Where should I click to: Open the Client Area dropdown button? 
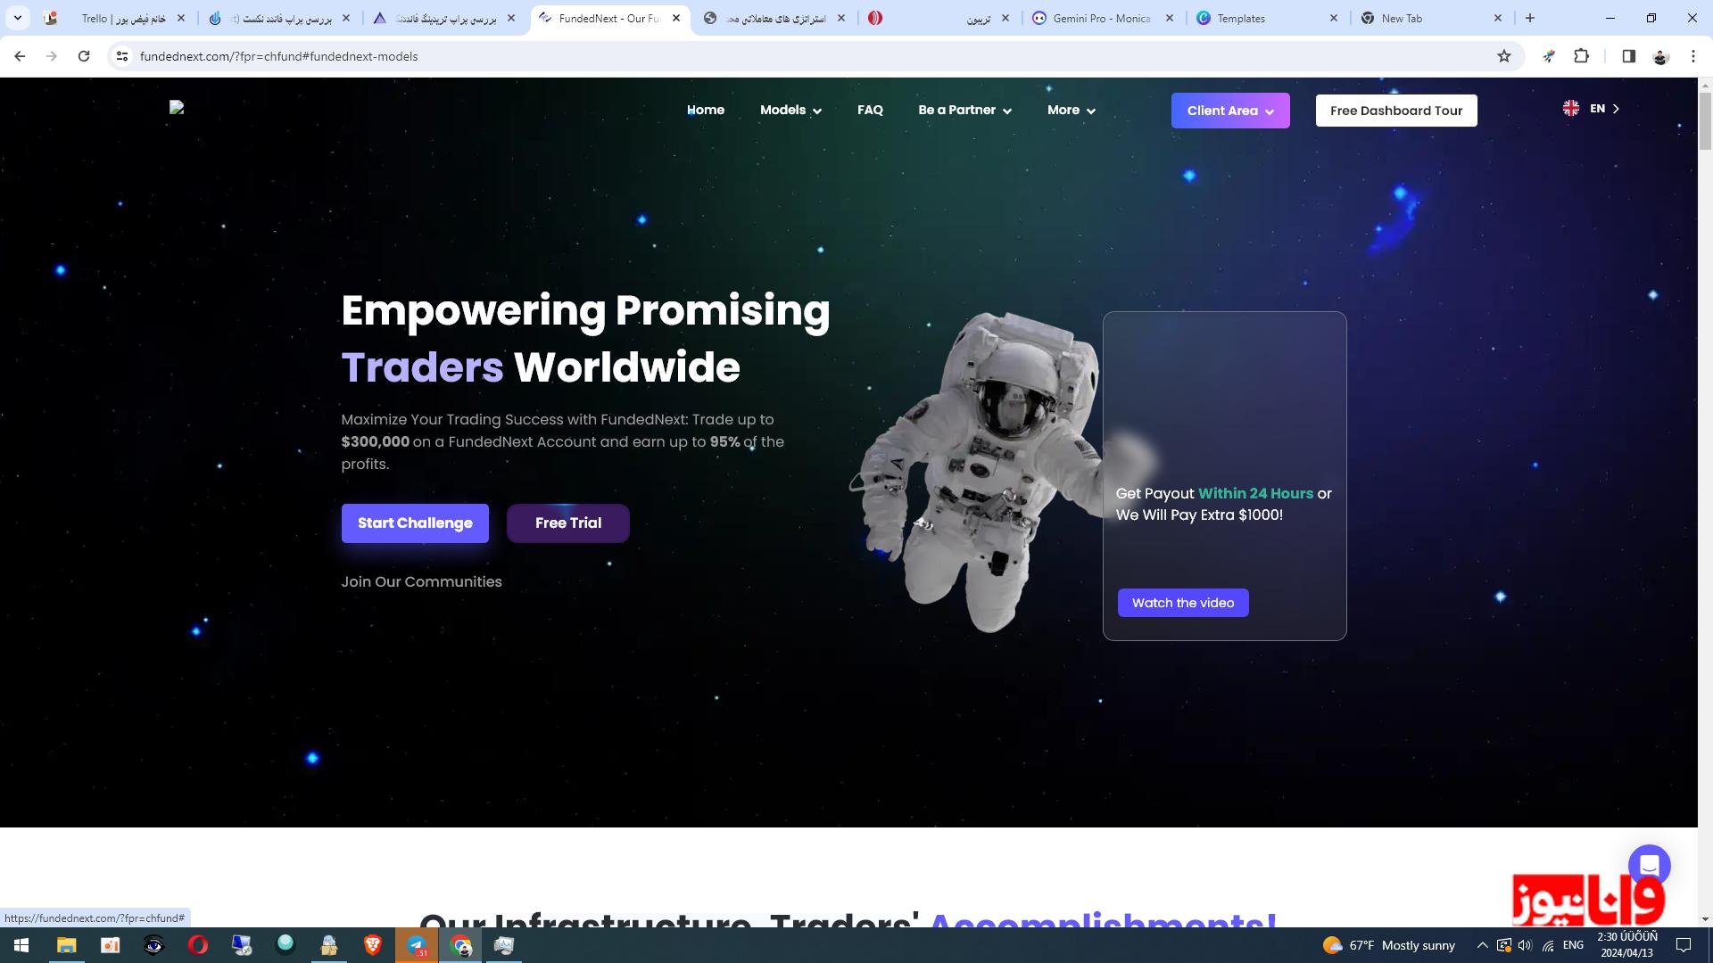[1230, 111]
